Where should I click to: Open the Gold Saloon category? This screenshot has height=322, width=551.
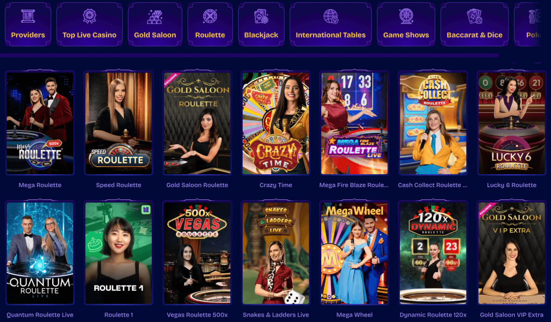pyautogui.click(x=155, y=24)
